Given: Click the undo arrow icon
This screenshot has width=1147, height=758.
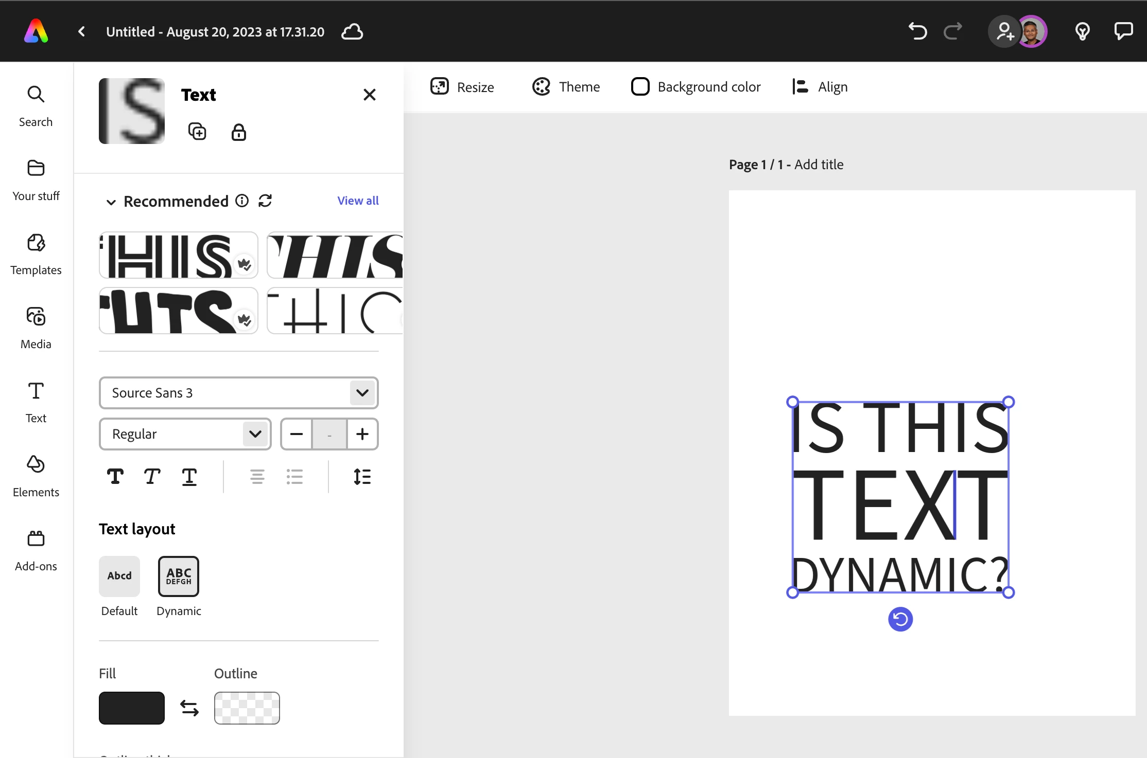Looking at the screenshot, I should [x=917, y=31].
